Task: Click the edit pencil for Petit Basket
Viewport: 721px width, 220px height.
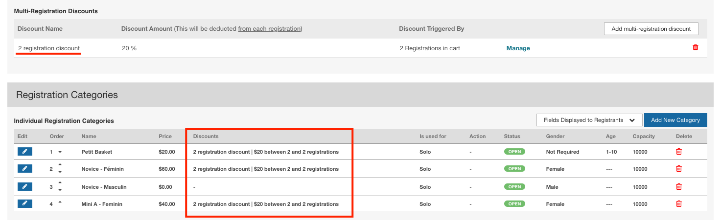Action: click(x=24, y=152)
